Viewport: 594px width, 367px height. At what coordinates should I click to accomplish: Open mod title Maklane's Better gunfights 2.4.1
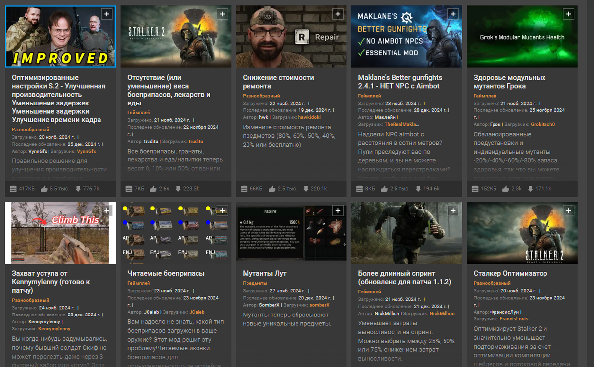pyautogui.click(x=400, y=82)
